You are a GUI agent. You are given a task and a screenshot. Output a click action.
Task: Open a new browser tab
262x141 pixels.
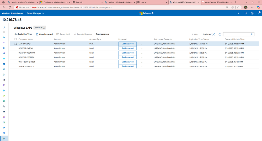pos(236,2)
